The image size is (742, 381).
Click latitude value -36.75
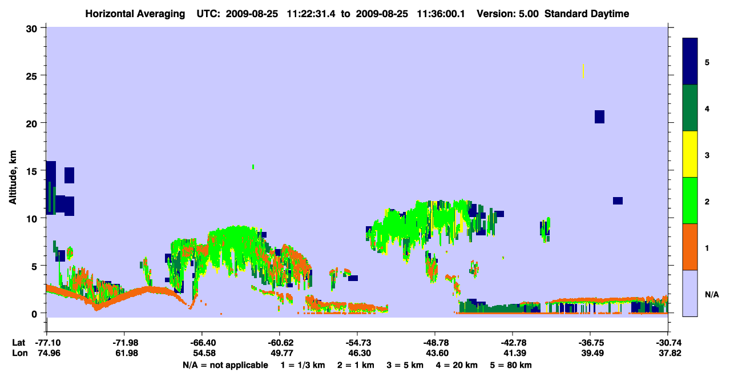point(590,343)
